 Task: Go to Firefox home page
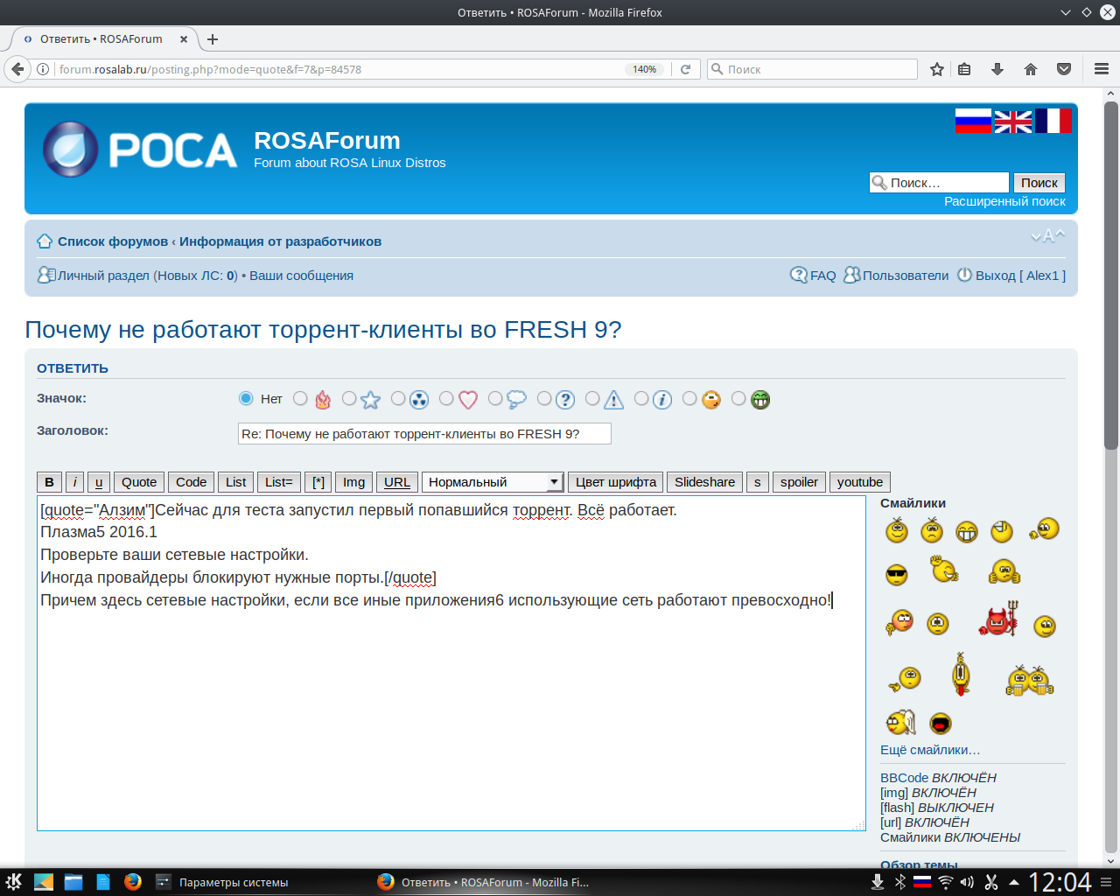pos(1031,69)
